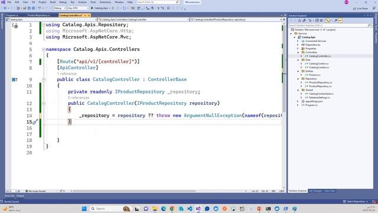
Task: Click the Preview Selected Items icon
Action: pyautogui.click(x=340, y=21)
